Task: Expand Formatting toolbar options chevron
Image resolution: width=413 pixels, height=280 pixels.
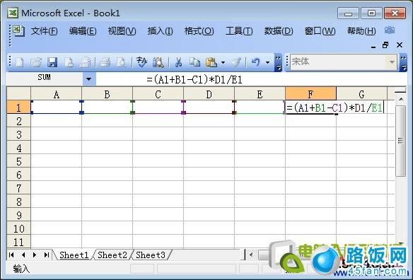Action: coord(403,63)
